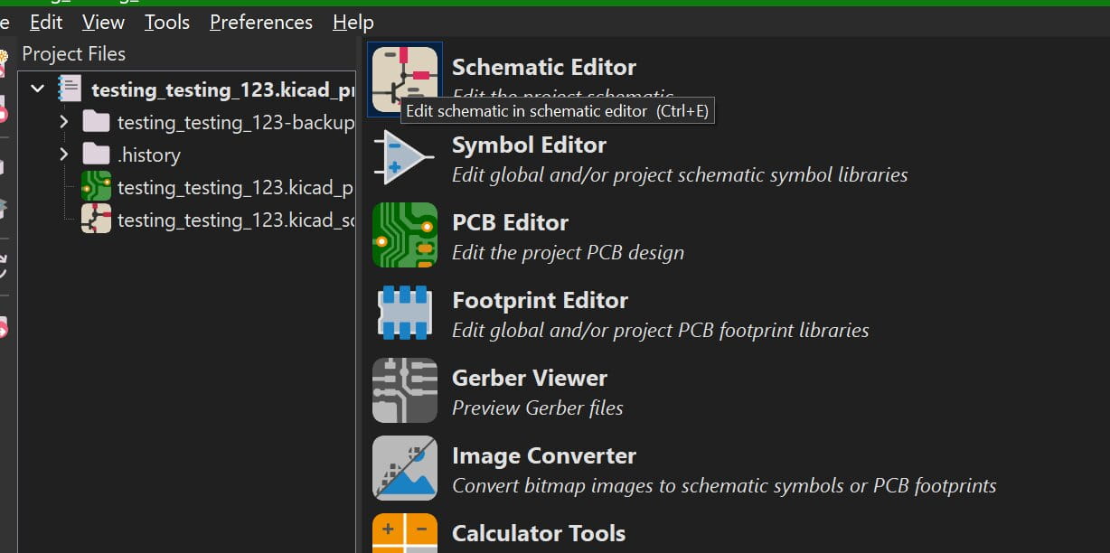1110x553 pixels.
Task: Open the Footprint Editor chip icon
Action: coord(404,313)
